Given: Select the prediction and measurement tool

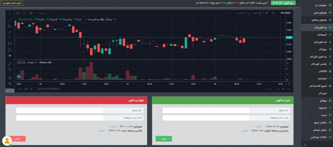Looking at the screenshot, I should coord(10,50).
